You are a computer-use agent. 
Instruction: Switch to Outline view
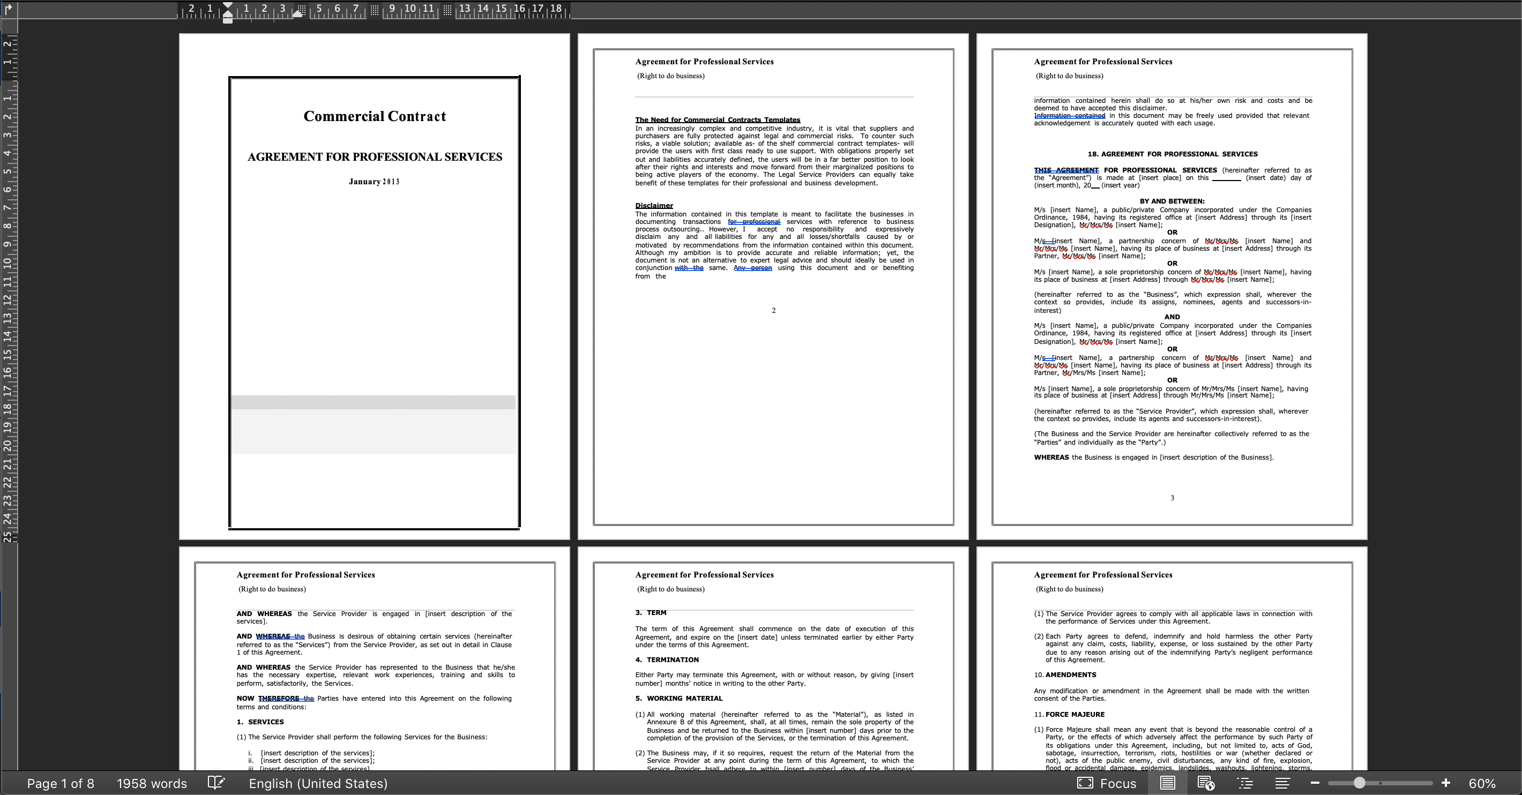tap(1244, 783)
